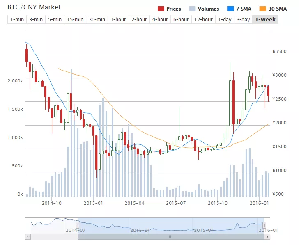
Task: Click the 1-week interval button
Action: [265, 19]
